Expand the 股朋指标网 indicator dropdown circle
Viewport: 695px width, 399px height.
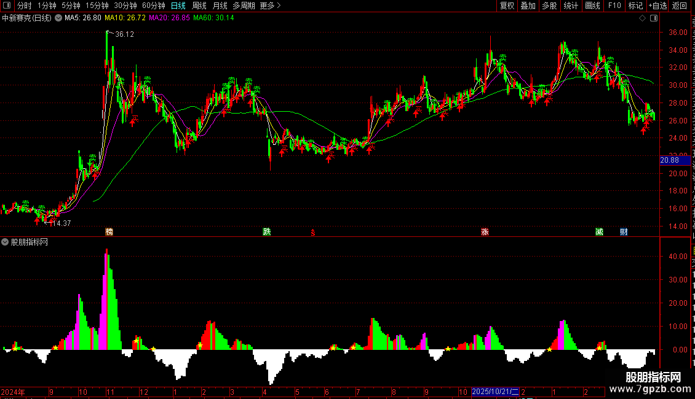pos(5,242)
